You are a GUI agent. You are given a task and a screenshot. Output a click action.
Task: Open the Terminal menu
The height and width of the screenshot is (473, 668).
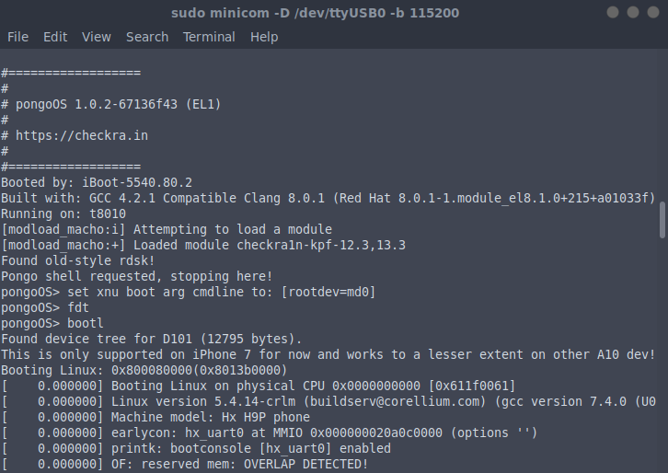click(x=209, y=37)
